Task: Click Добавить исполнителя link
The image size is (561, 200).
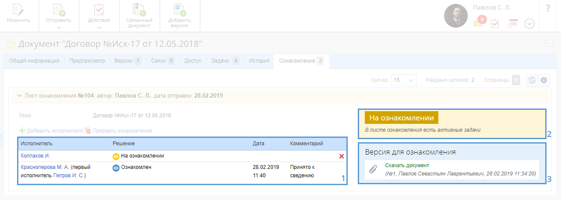Action: coord(51,130)
